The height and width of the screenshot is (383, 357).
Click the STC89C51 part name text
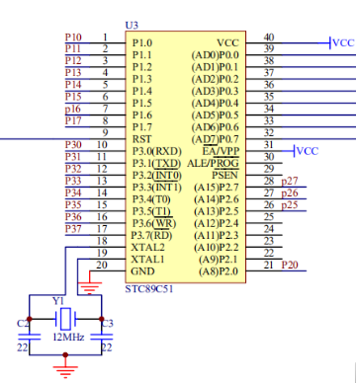(149, 289)
